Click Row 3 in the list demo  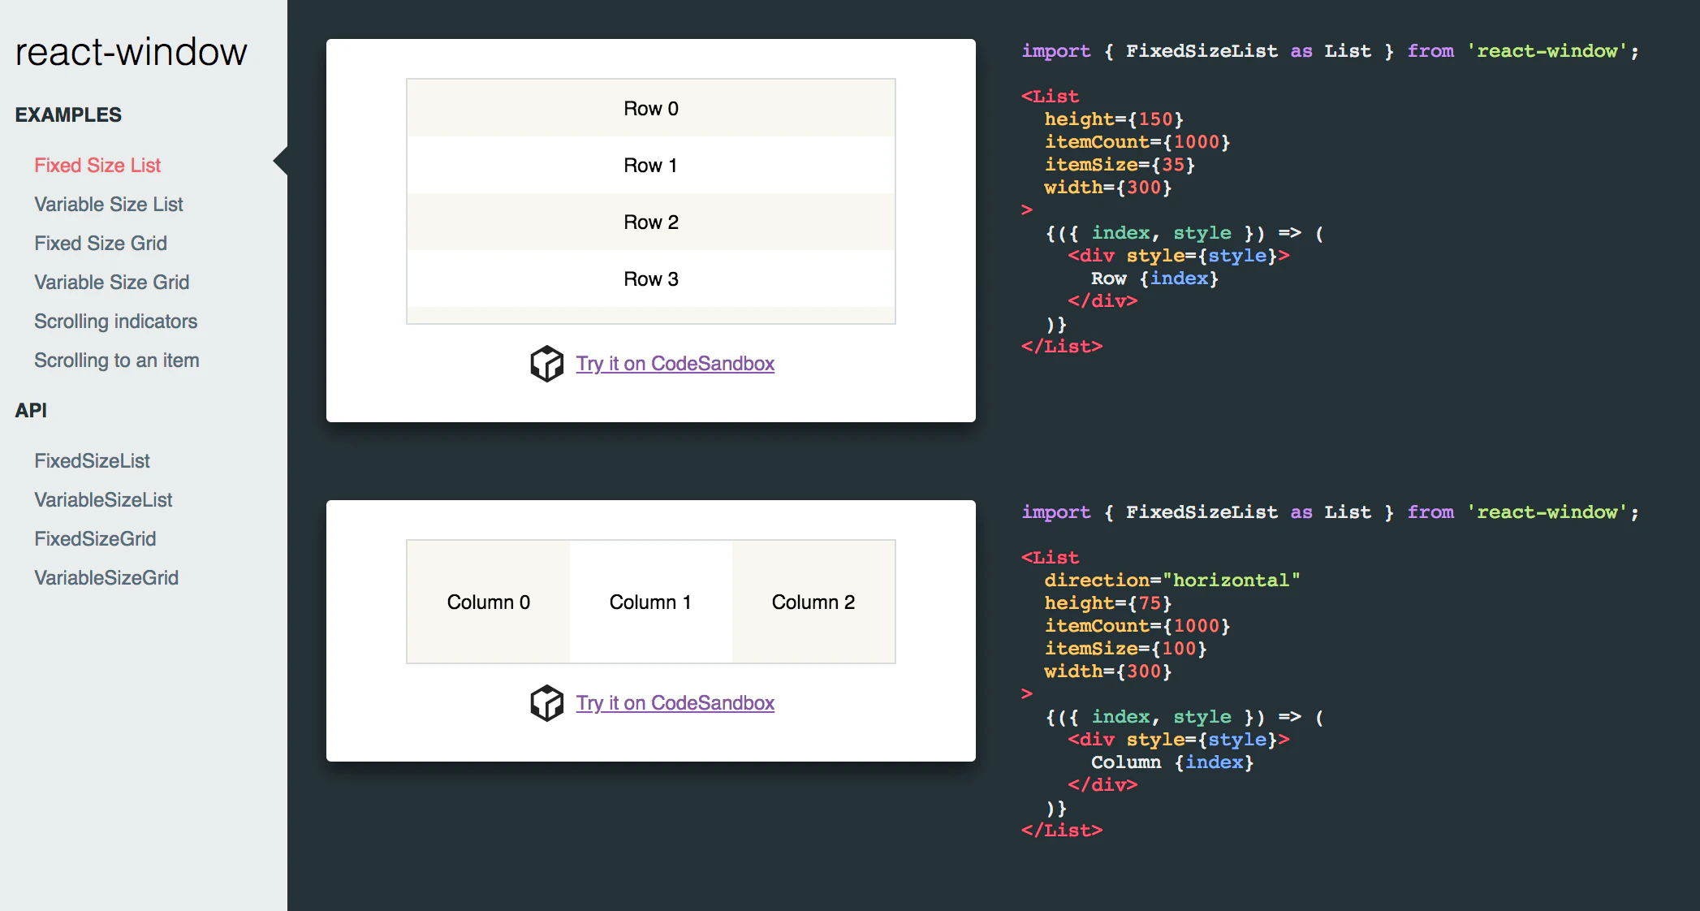click(650, 278)
